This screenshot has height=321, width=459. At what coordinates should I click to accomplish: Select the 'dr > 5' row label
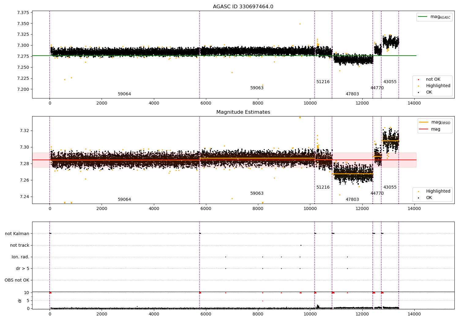click(23, 268)
